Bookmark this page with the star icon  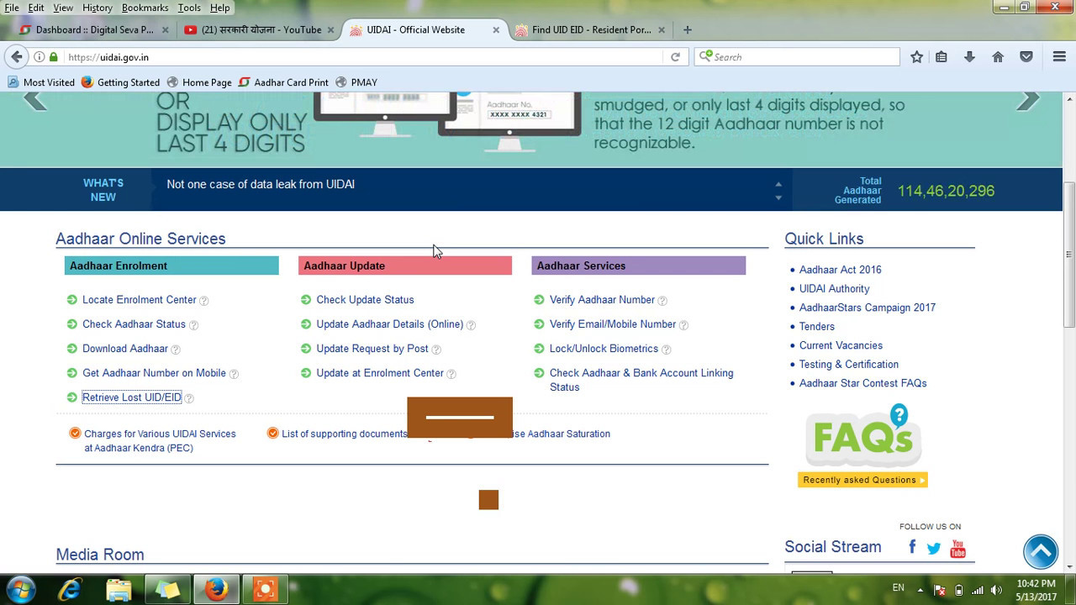click(x=917, y=56)
